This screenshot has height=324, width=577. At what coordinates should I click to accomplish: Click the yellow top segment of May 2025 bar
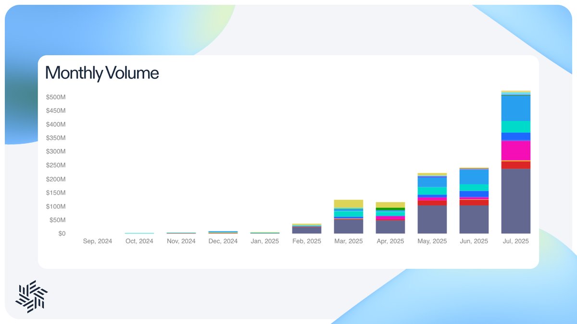point(432,175)
